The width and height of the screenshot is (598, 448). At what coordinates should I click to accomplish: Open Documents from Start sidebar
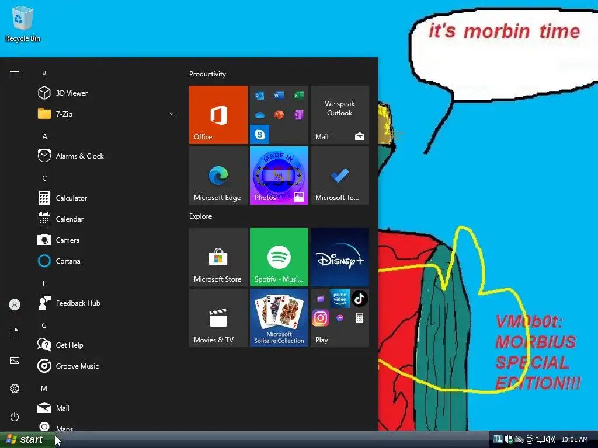click(x=15, y=332)
